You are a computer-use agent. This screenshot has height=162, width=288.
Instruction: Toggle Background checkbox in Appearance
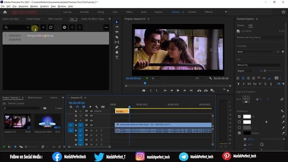coord(239,127)
